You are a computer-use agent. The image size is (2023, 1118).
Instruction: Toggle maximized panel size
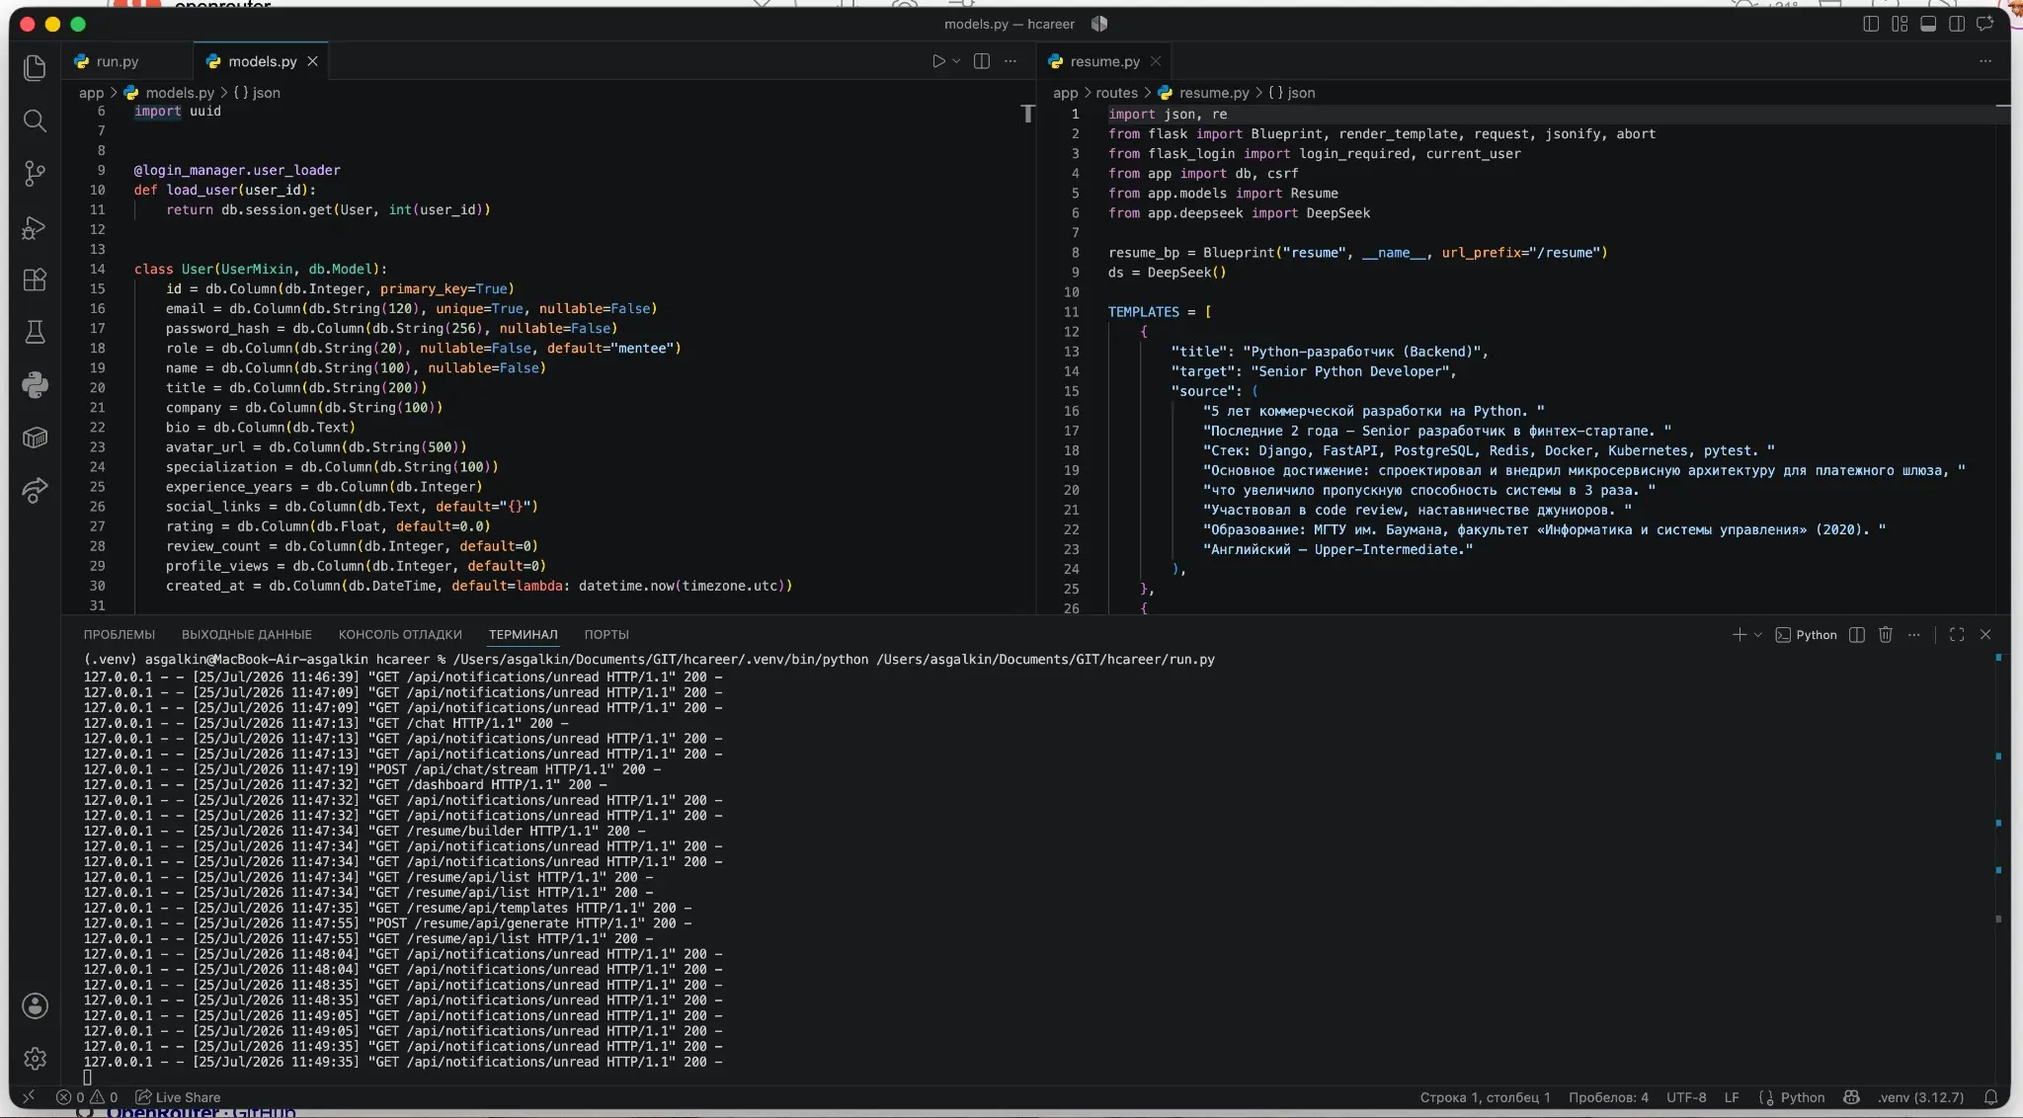point(1957,635)
